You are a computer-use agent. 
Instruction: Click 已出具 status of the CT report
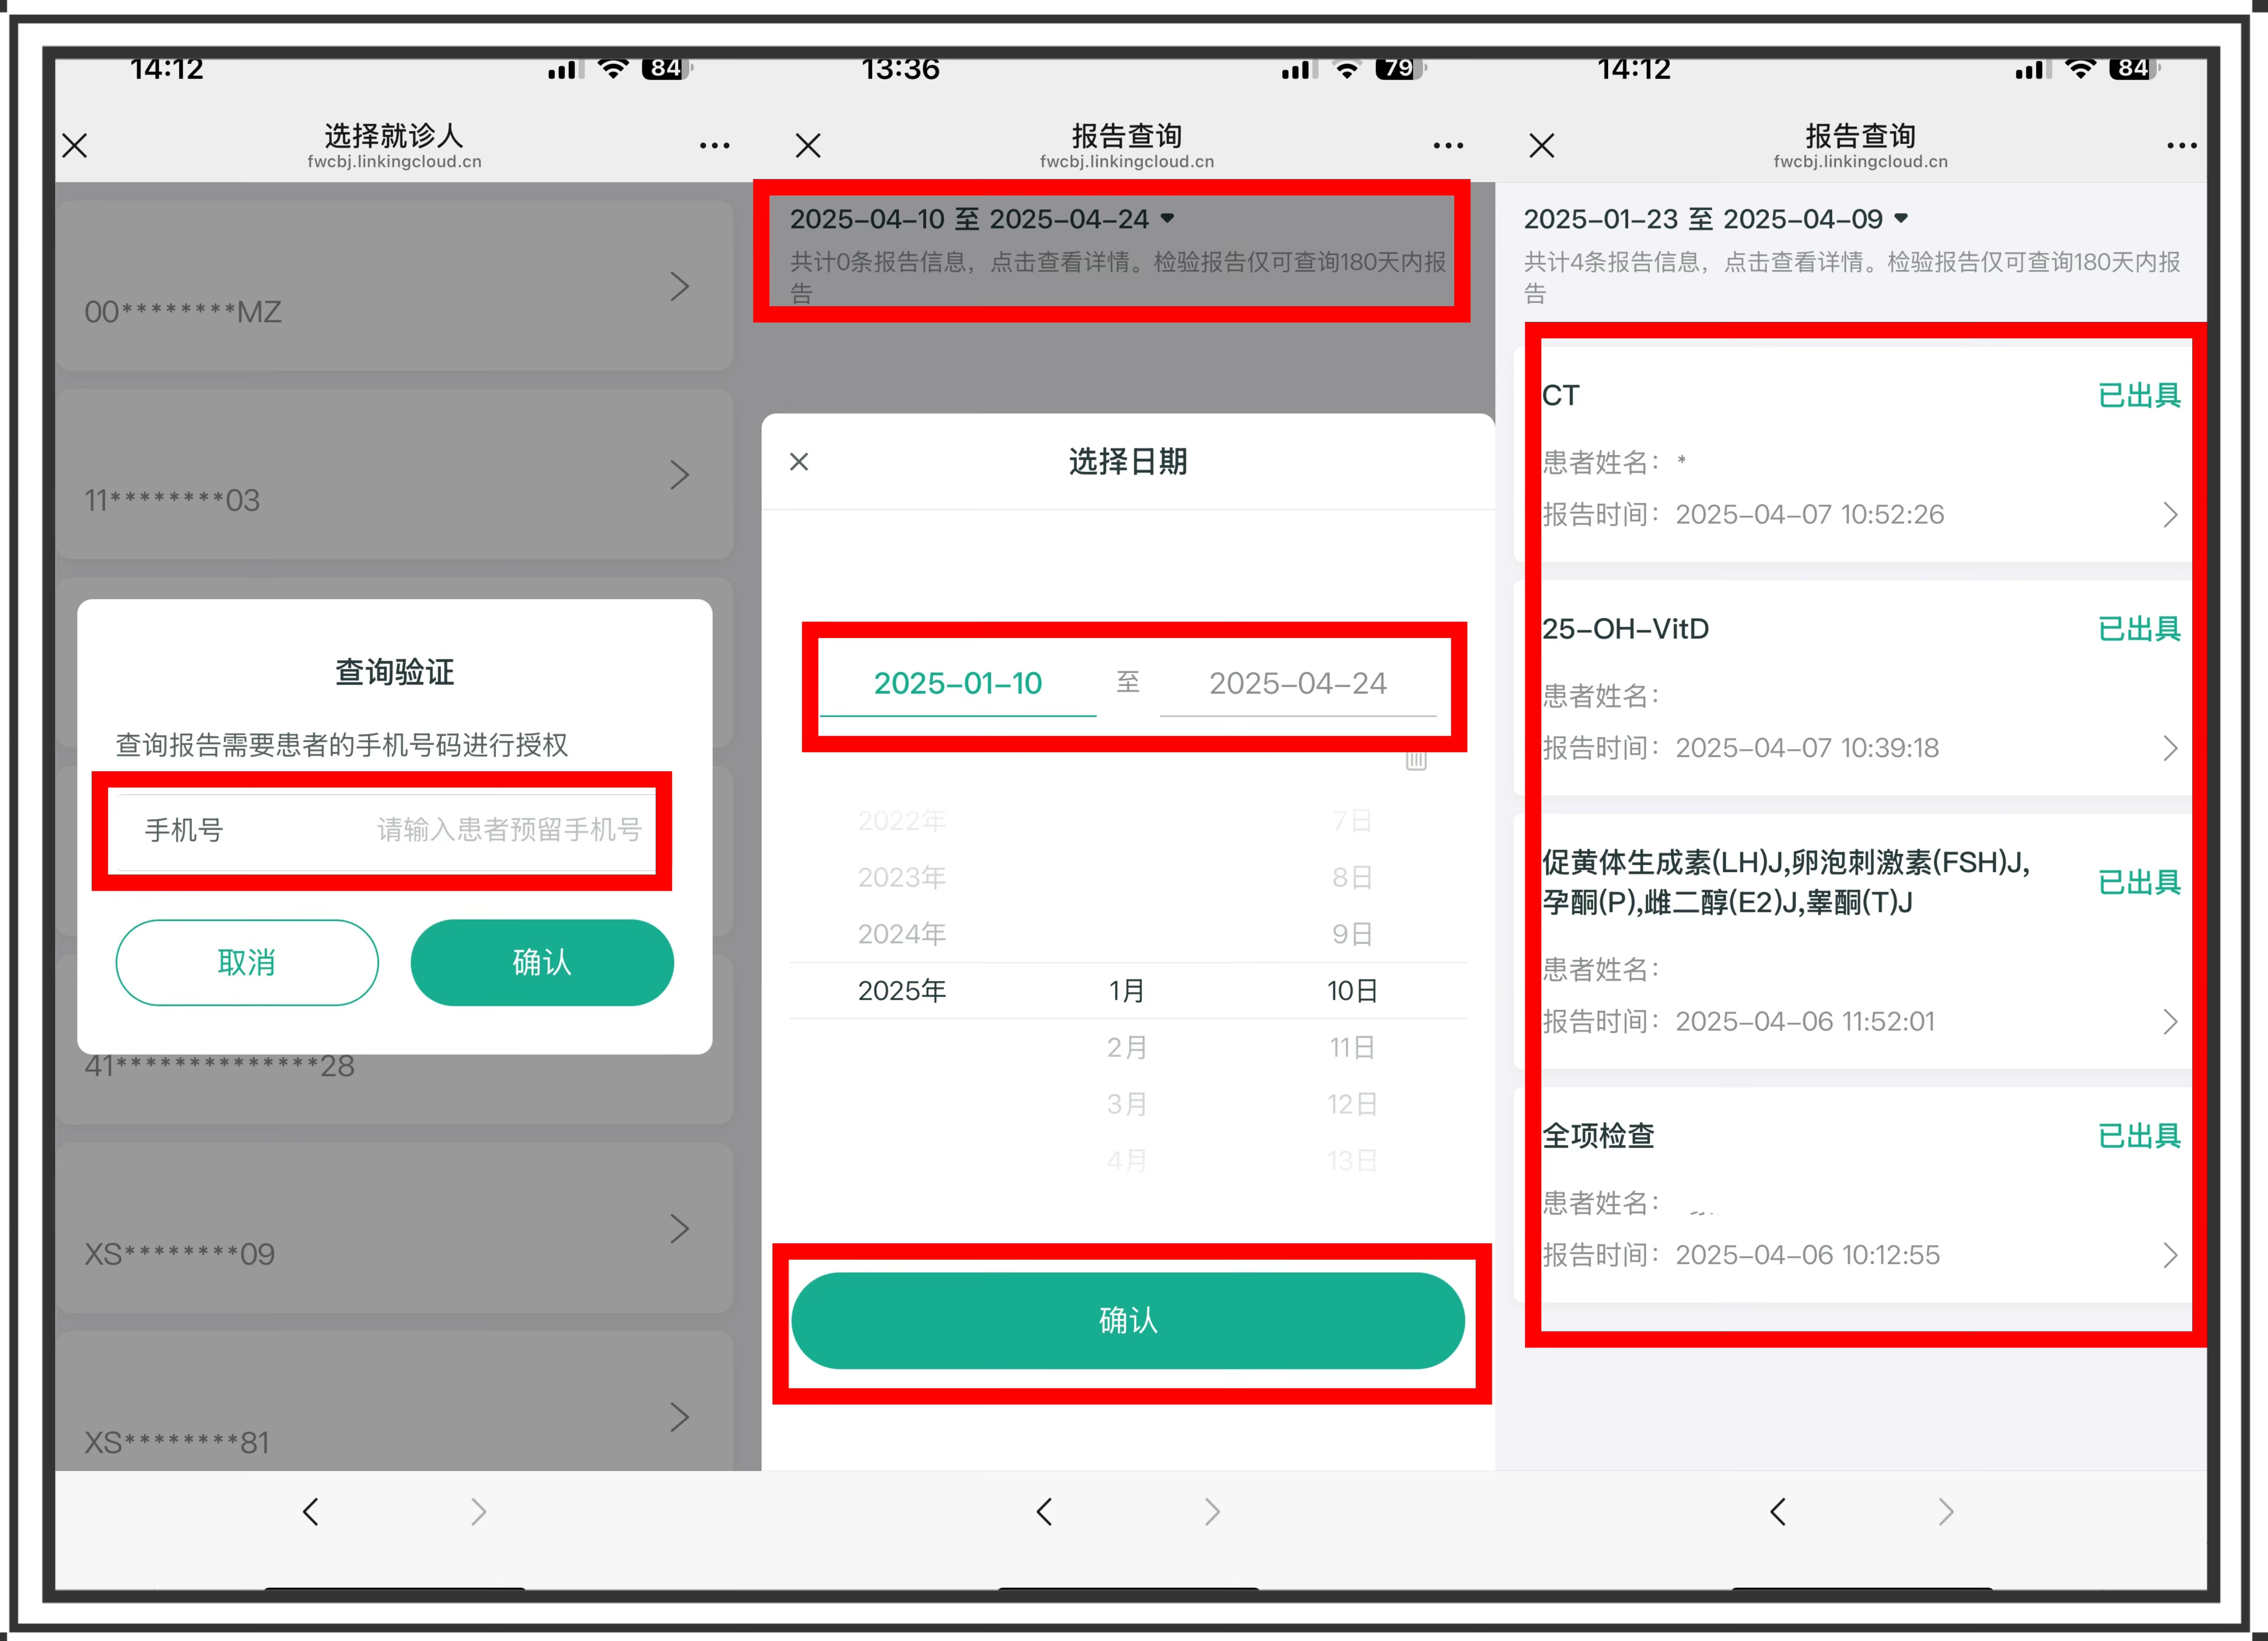[x=2139, y=396]
